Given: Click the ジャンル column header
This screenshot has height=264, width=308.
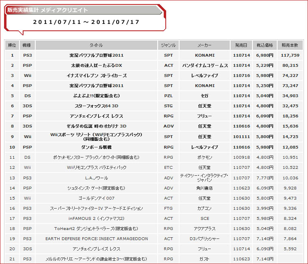Looking at the screenshot, I should (168, 45).
